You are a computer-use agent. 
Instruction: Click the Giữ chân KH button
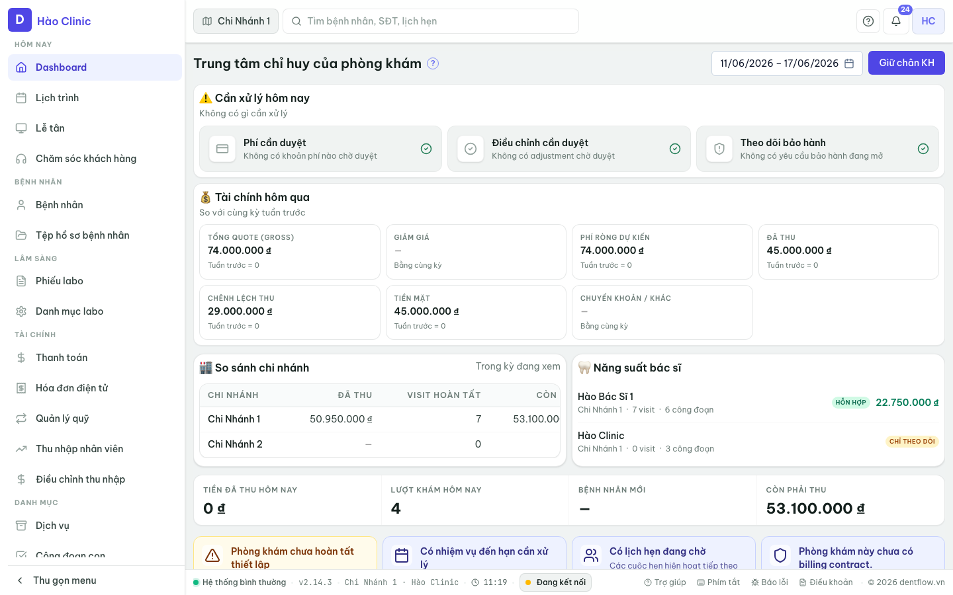(907, 63)
